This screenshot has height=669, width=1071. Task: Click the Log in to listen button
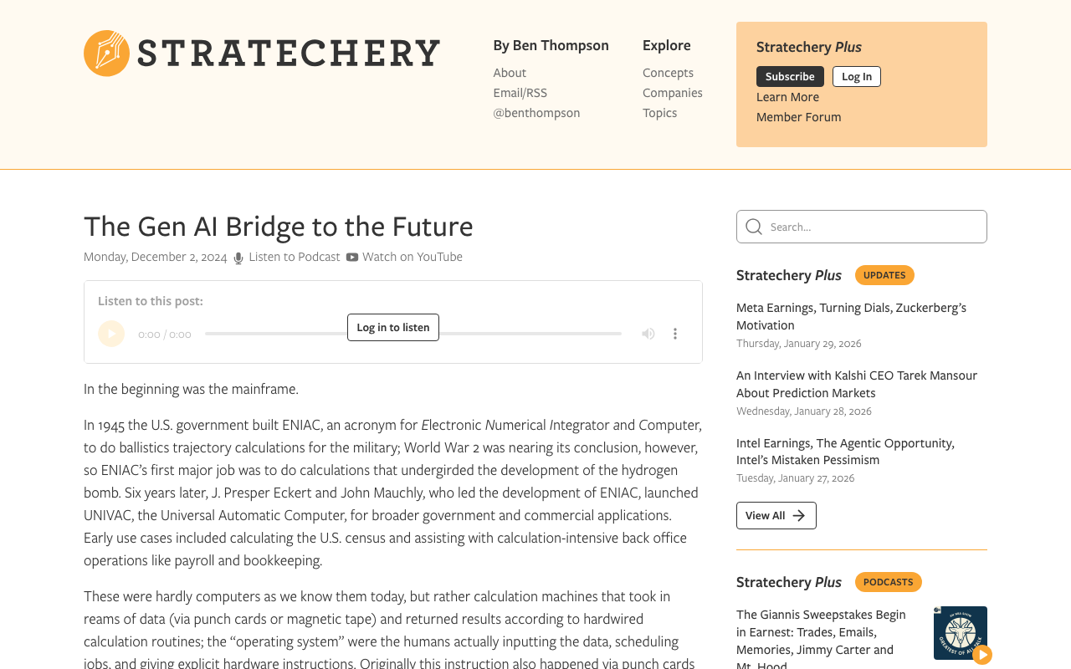pos(393,327)
